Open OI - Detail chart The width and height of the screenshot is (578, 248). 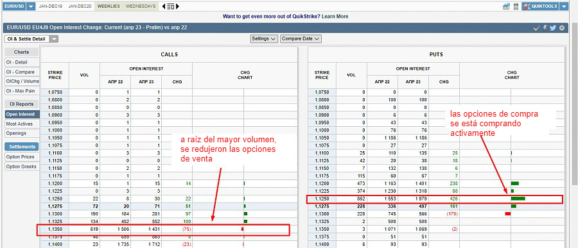click(x=21, y=63)
